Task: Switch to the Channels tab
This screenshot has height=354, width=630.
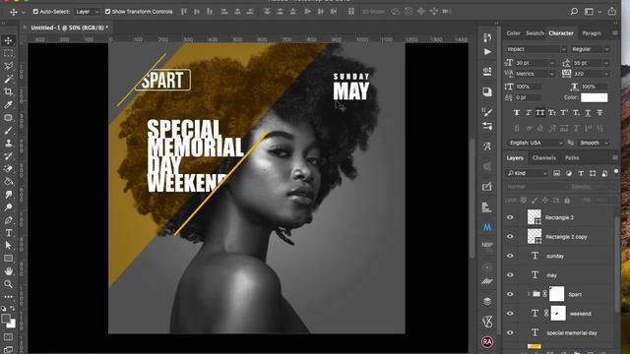Action: coord(544,157)
